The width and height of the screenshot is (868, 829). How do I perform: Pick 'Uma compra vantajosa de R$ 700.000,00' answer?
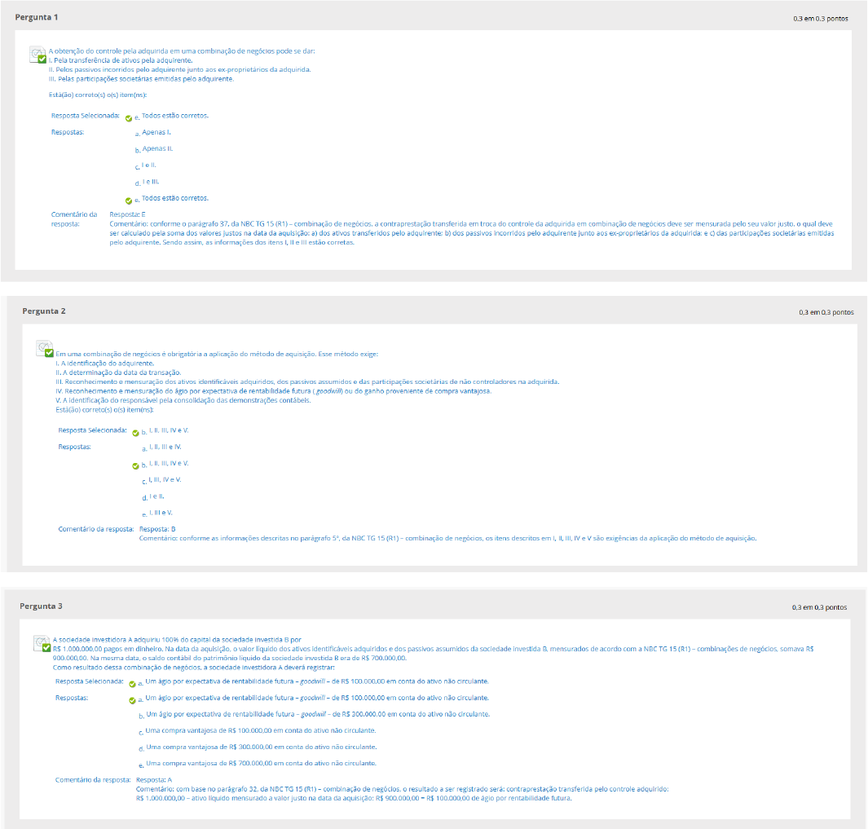260,764
